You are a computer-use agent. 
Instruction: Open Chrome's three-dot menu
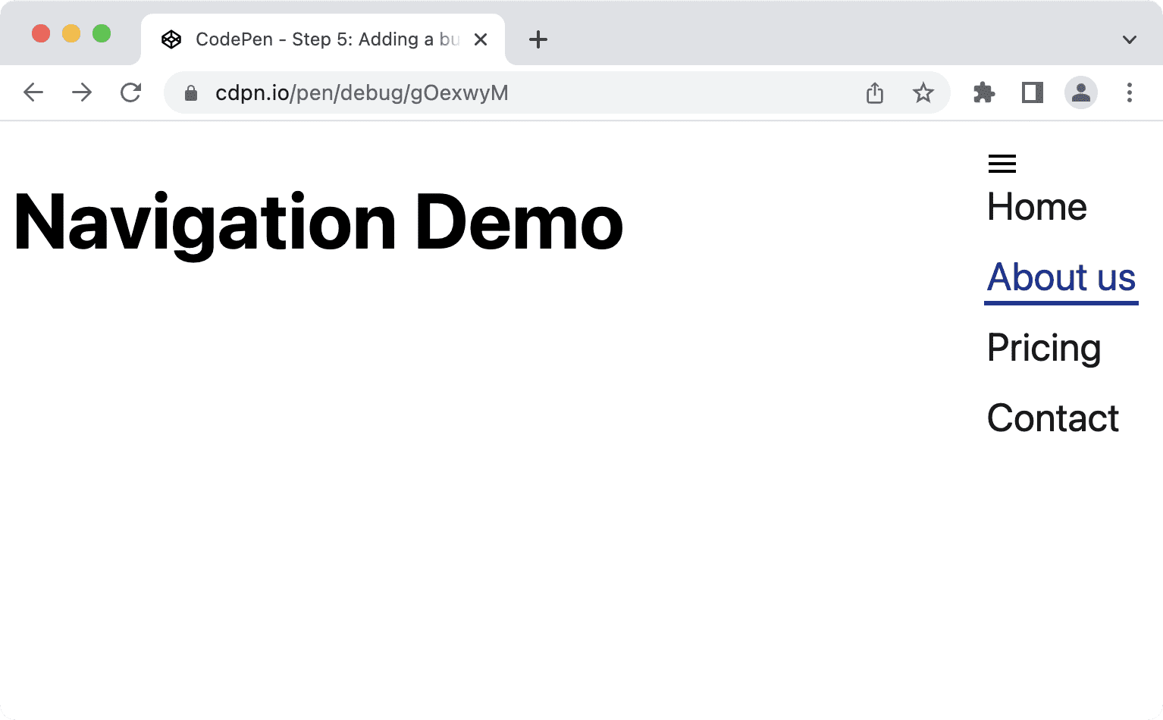(x=1129, y=92)
